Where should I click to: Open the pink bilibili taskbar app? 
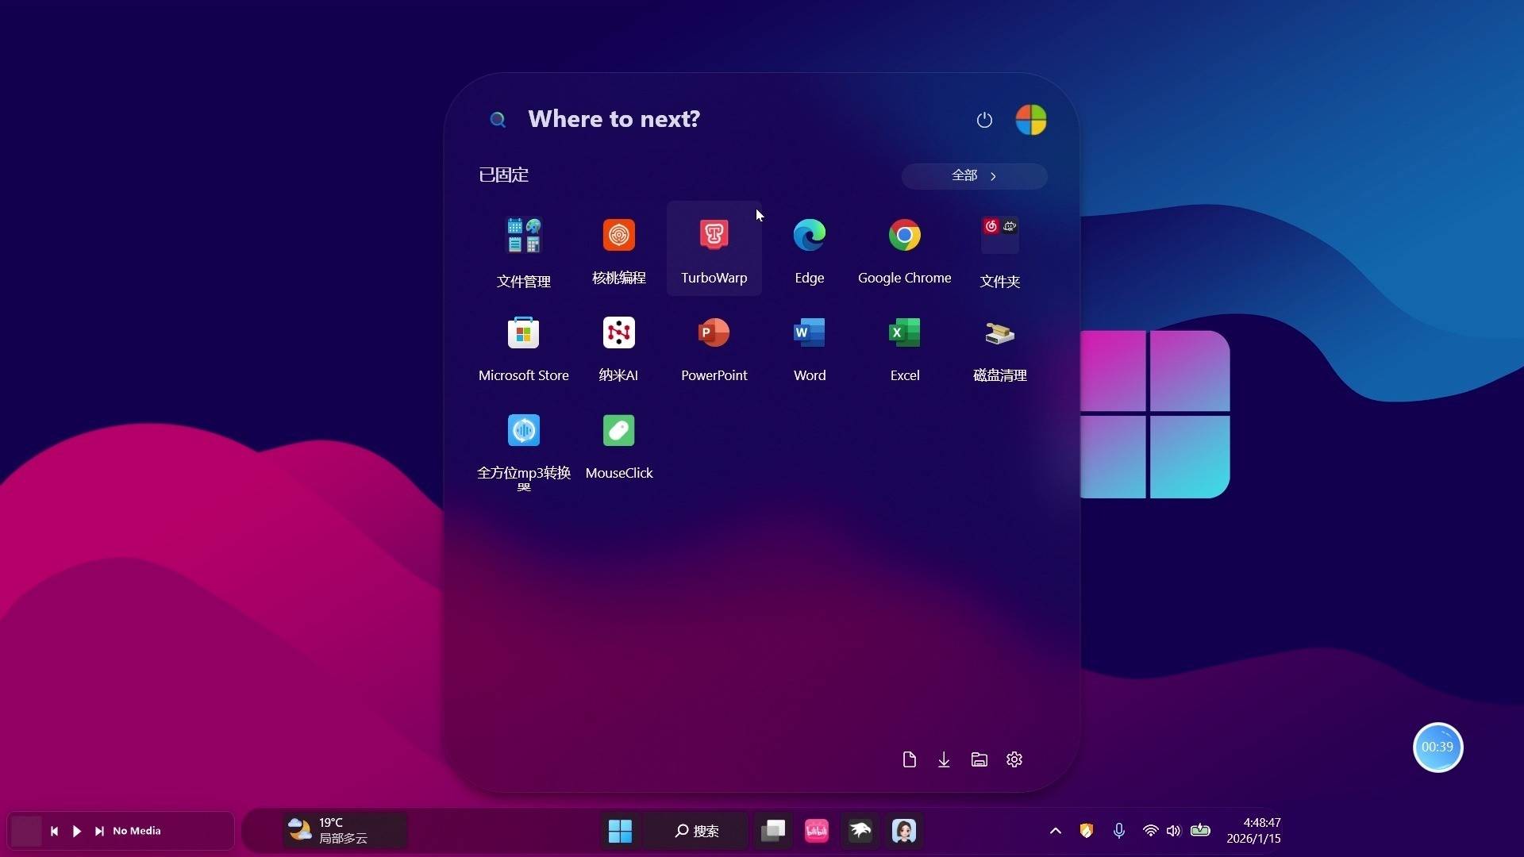point(817,831)
